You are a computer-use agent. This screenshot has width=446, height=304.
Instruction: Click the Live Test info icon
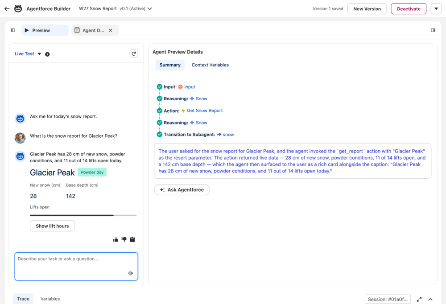(48, 54)
